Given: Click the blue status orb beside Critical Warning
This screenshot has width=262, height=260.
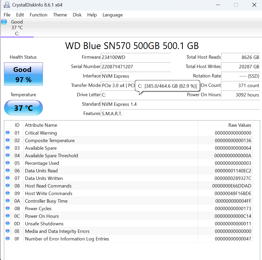Looking at the screenshot, I should point(8,133).
